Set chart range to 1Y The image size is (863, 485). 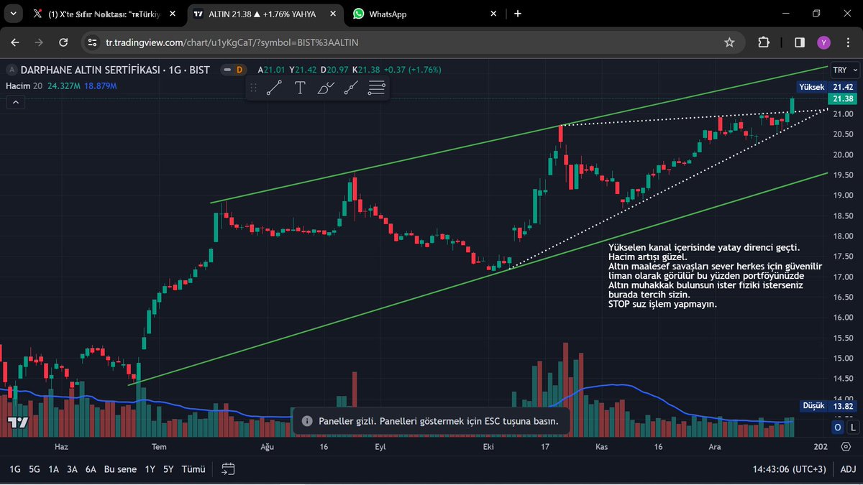pos(150,469)
